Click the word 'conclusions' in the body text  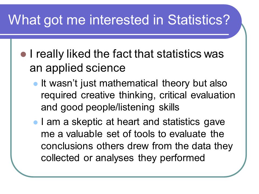[67, 146]
